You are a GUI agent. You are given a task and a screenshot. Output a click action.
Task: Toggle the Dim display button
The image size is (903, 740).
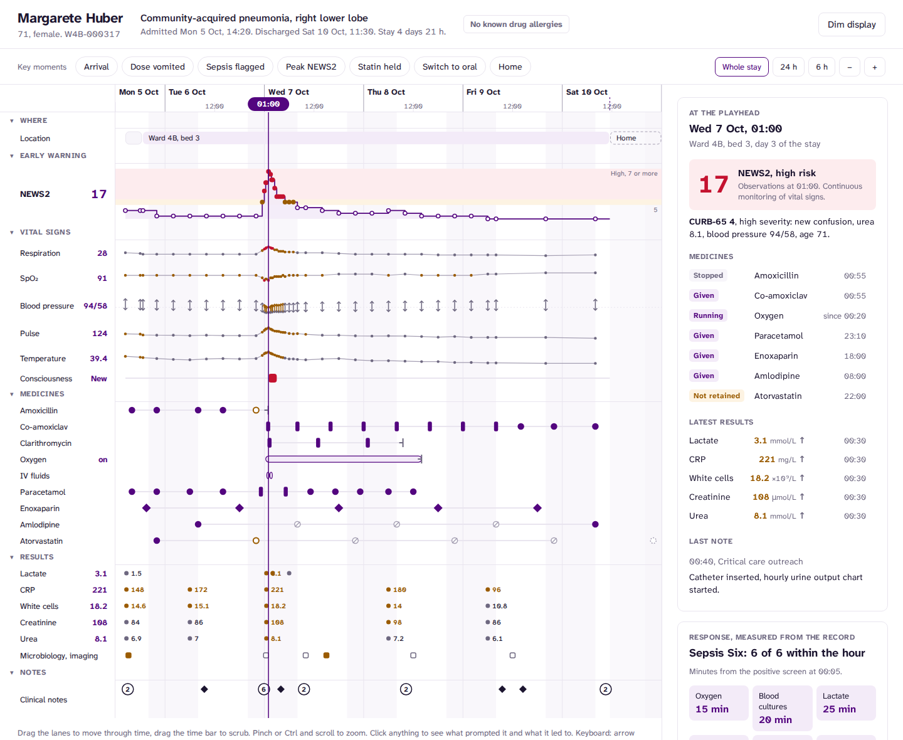point(852,24)
